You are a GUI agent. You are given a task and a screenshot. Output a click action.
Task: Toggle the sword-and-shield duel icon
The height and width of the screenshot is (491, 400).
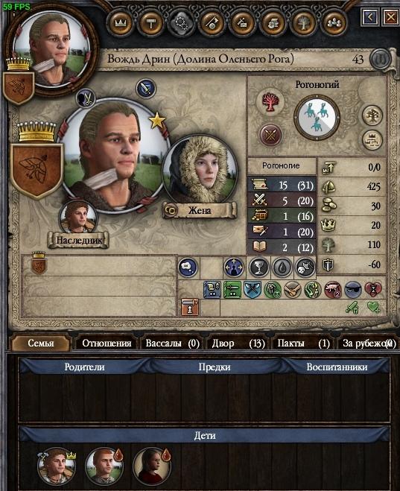click(x=146, y=88)
